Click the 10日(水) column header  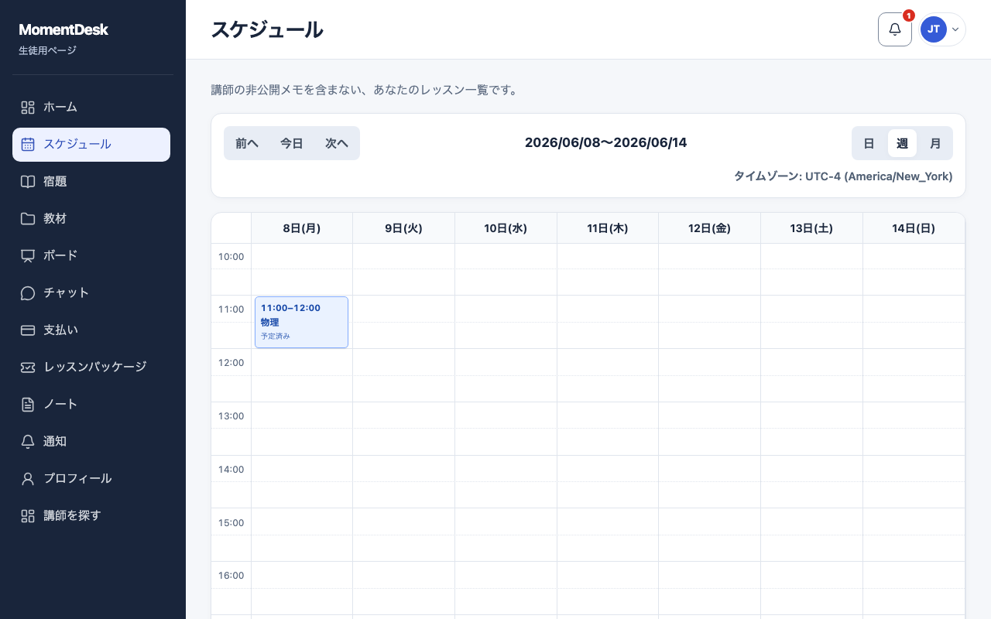506,228
